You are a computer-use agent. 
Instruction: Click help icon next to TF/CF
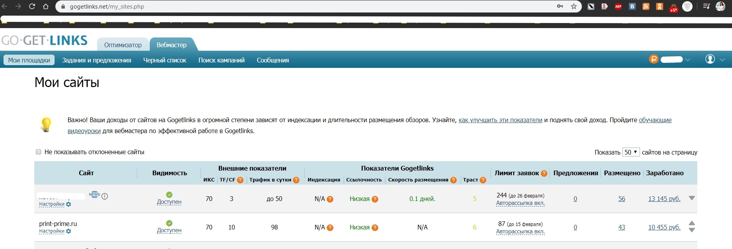240,180
